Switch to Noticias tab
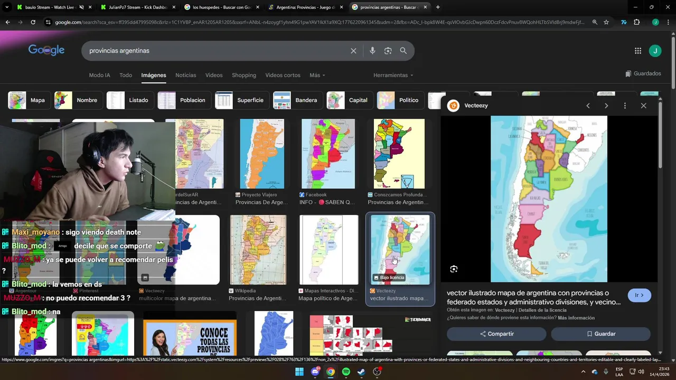The image size is (676, 380). pyautogui.click(x=185, y=75)
